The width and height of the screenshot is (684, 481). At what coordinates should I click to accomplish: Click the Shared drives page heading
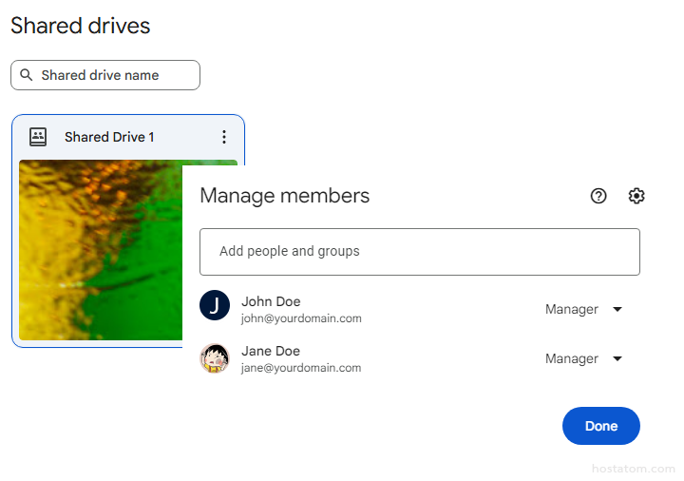[80, 26]
